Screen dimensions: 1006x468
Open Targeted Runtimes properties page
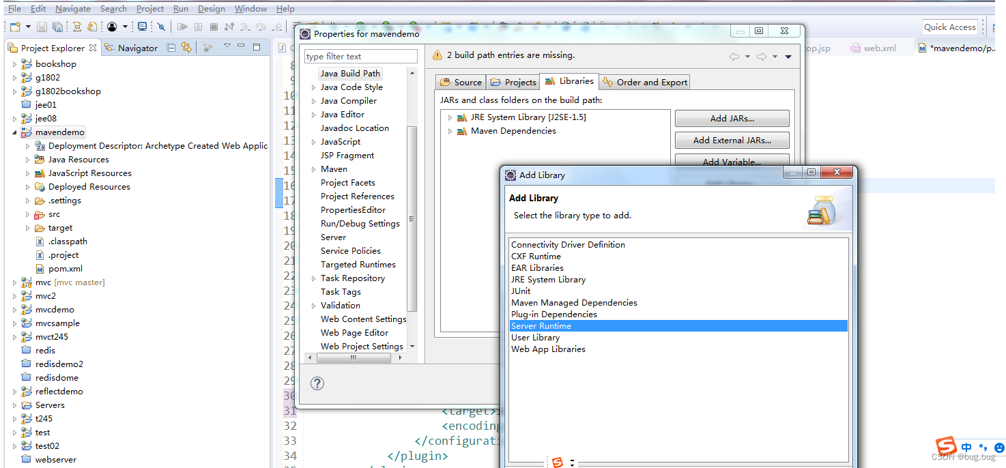click(358, 265)
